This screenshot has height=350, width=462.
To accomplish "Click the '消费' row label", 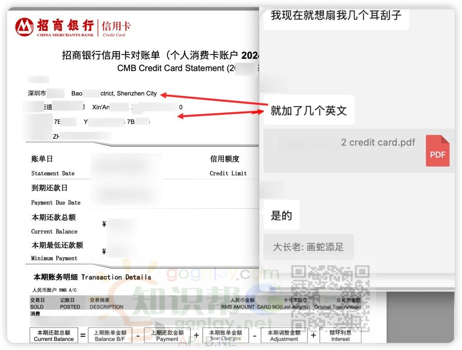I will 35,314.
